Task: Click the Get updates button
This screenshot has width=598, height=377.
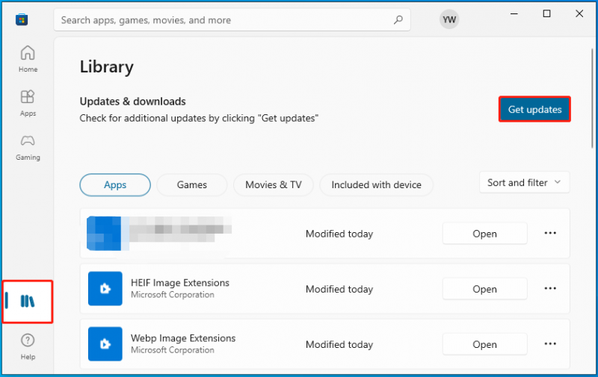Action: pyautogui.click(x=534, y=109)
